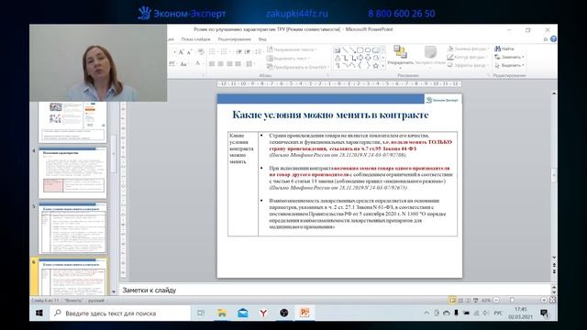Click the numbered list icon
The width and height of the screenshot is (587, 330).
(x=224, y=51)
